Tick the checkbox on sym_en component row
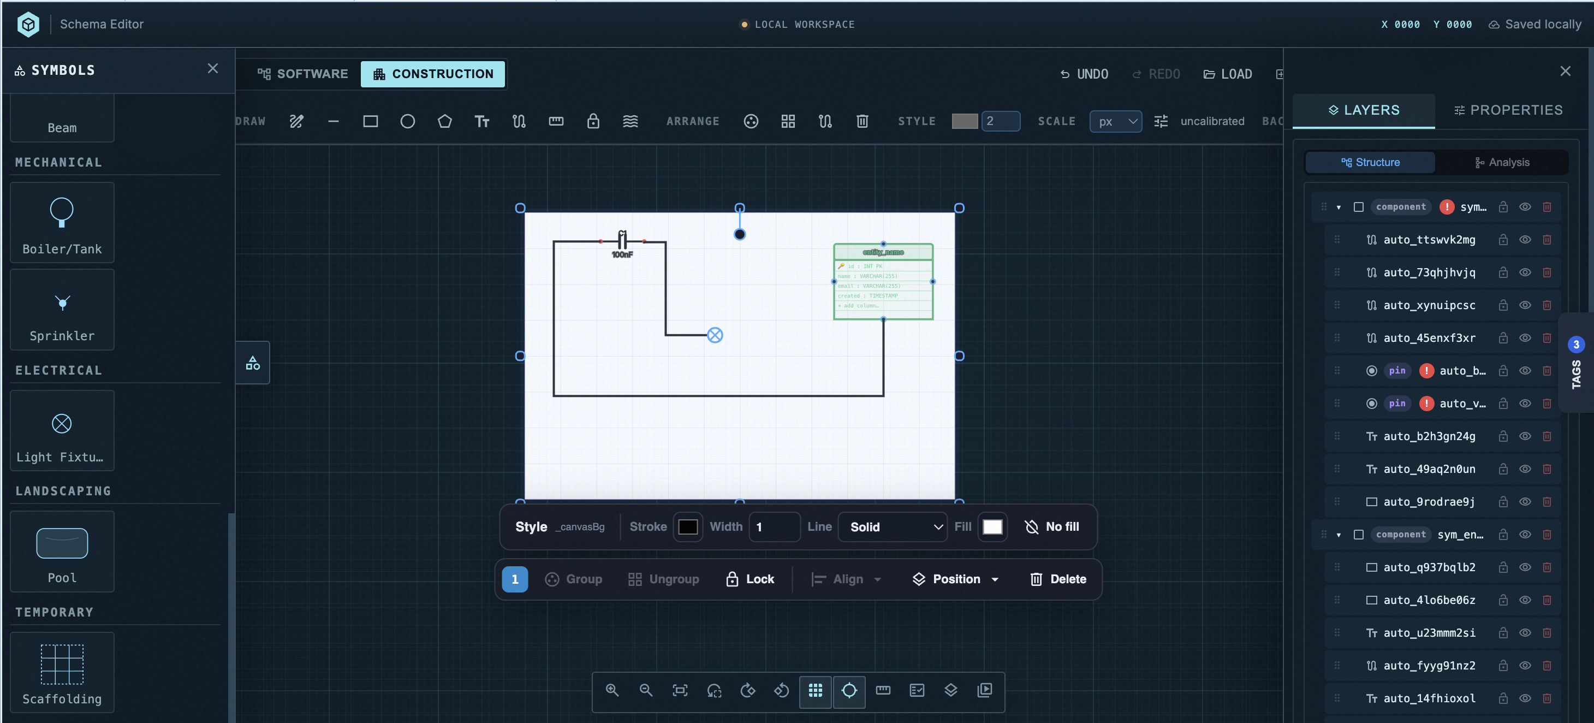The image size is (1594, 723). coord(1359,535)
